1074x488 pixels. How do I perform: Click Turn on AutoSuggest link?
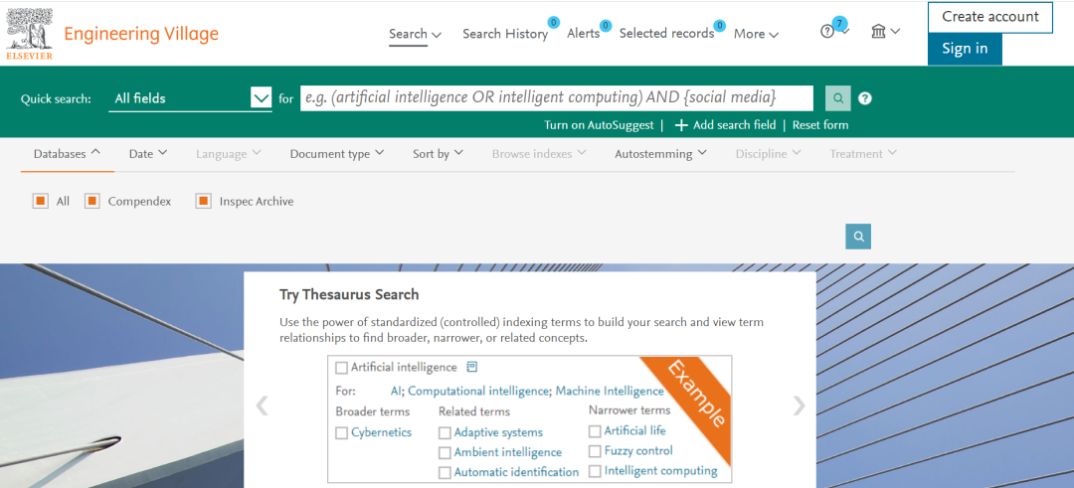pos(600,125)
